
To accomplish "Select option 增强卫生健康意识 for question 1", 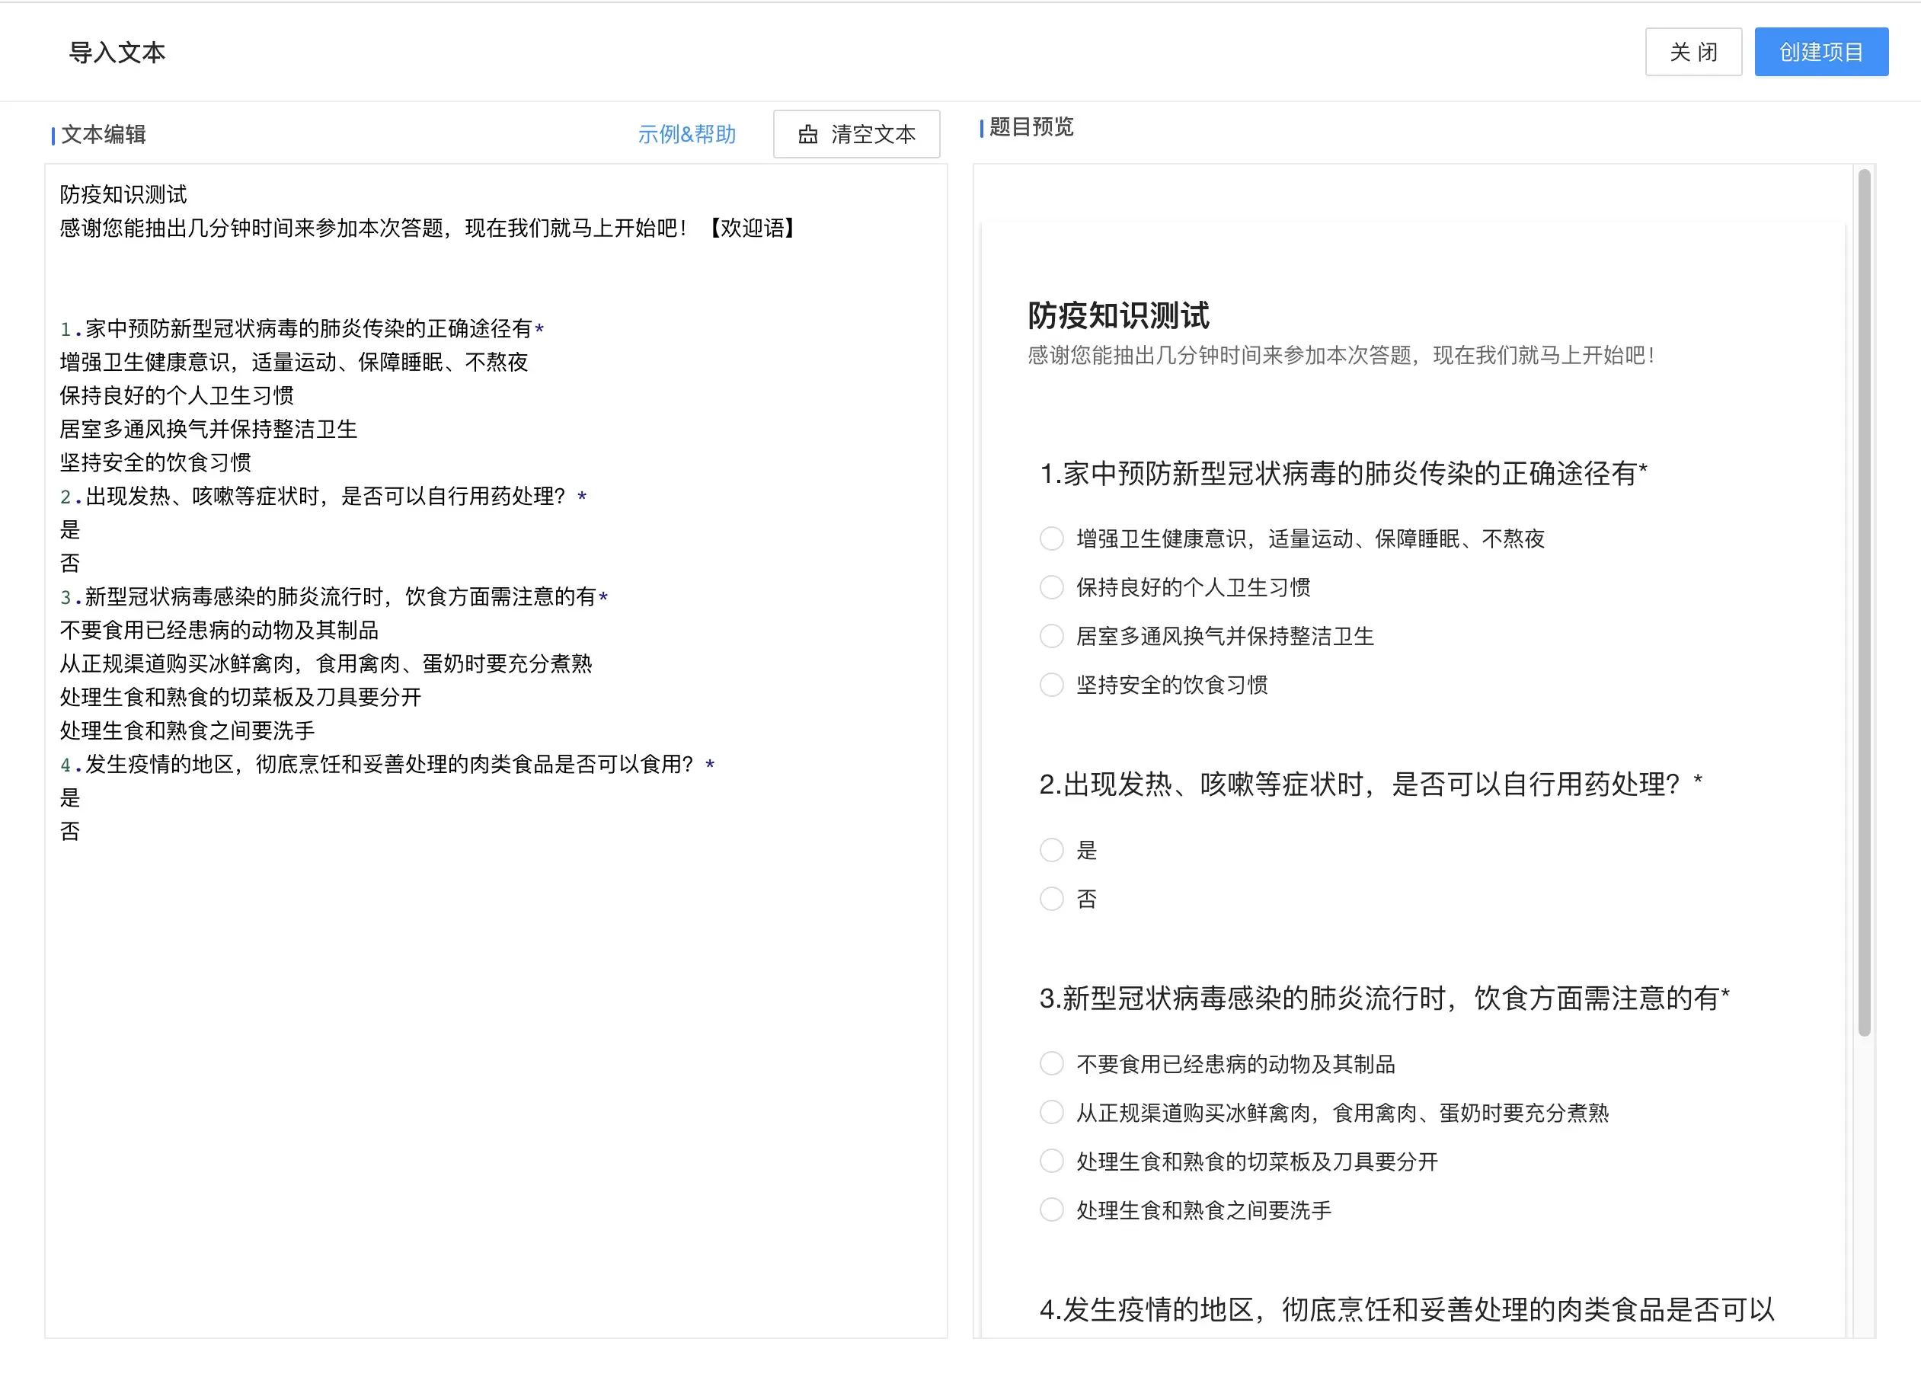I will 1051,538.
